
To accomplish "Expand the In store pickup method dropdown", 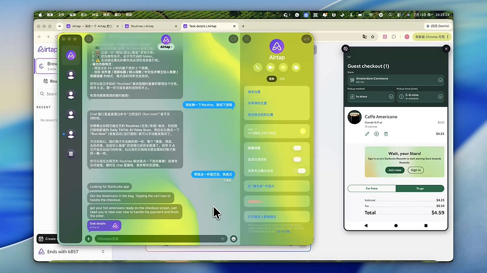I will (391, 97).
